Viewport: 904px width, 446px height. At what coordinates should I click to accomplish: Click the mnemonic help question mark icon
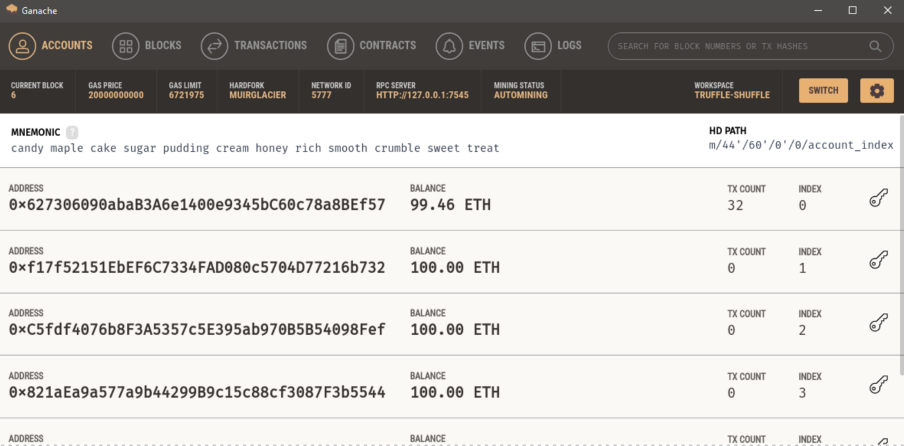pos(72,132)
